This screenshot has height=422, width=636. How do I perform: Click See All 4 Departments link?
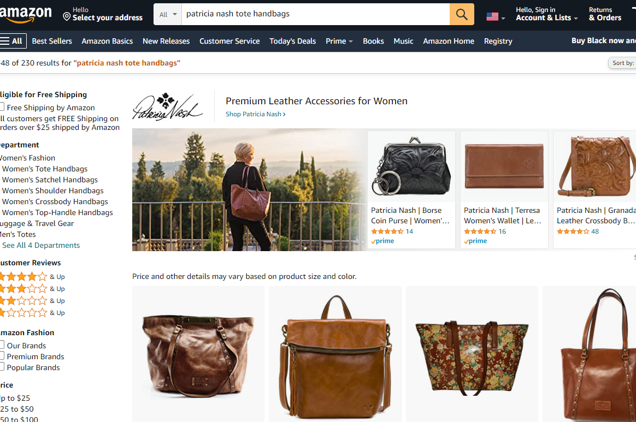click(41, 245)
